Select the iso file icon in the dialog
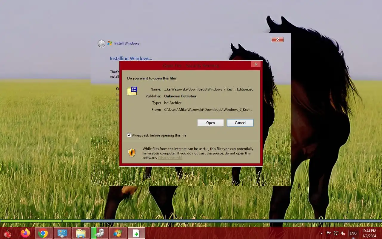 click(132, 91)
